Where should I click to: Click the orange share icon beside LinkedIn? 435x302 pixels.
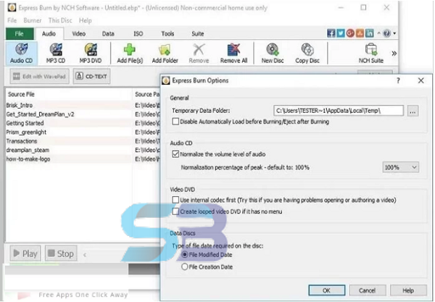coord(360,33)
